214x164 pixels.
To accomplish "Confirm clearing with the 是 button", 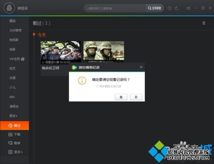I will click(x=121, y=97).
